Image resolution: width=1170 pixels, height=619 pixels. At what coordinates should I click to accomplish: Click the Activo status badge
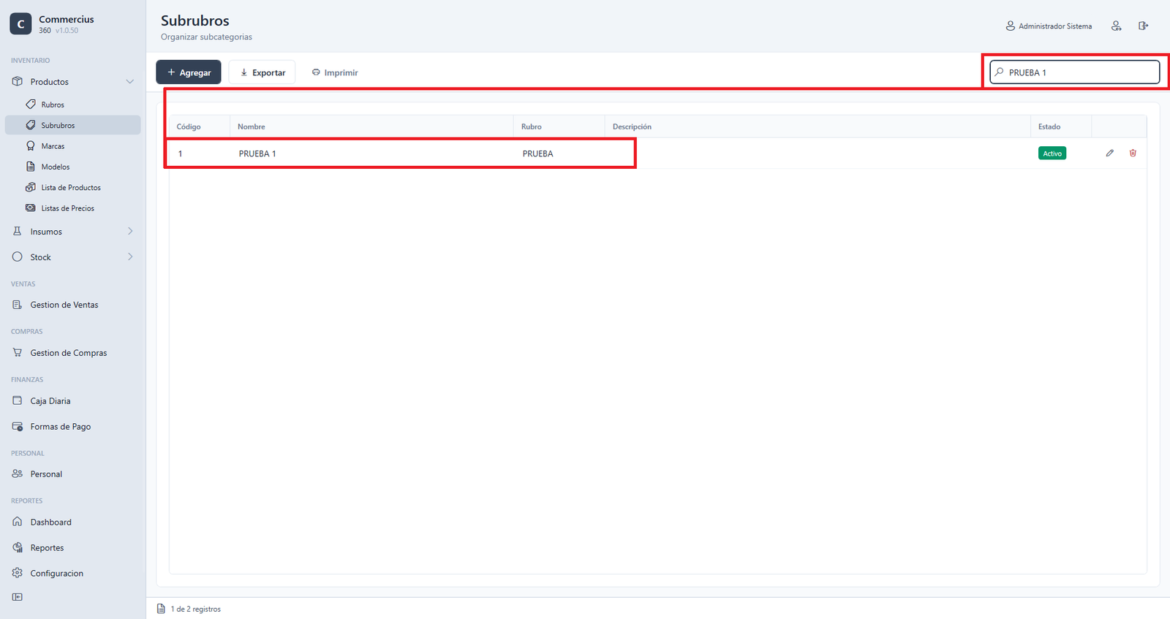click(1052, 153)
